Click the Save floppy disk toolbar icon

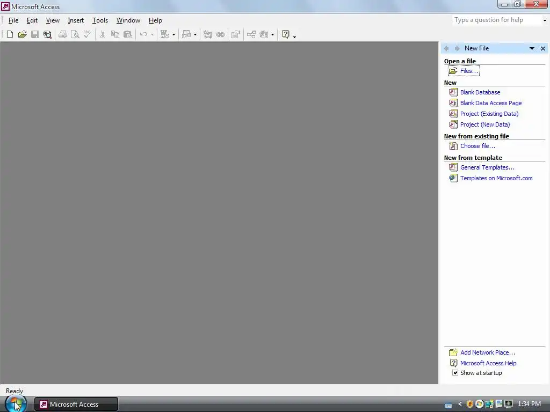click(35, 34)
